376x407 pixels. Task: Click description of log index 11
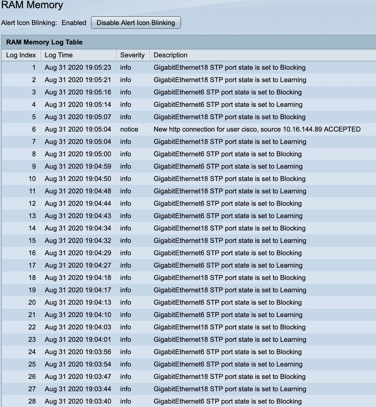pos(230,191)
